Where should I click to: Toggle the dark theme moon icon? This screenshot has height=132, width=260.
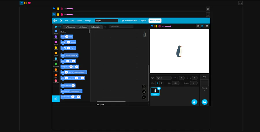click(61, 21)
